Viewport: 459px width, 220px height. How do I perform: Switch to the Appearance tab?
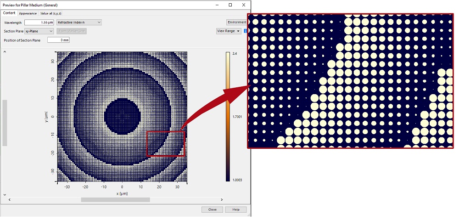point(28,13)
